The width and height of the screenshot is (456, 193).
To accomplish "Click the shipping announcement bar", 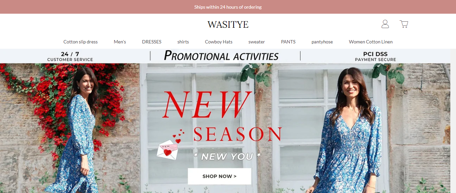I will coord(228,7).
